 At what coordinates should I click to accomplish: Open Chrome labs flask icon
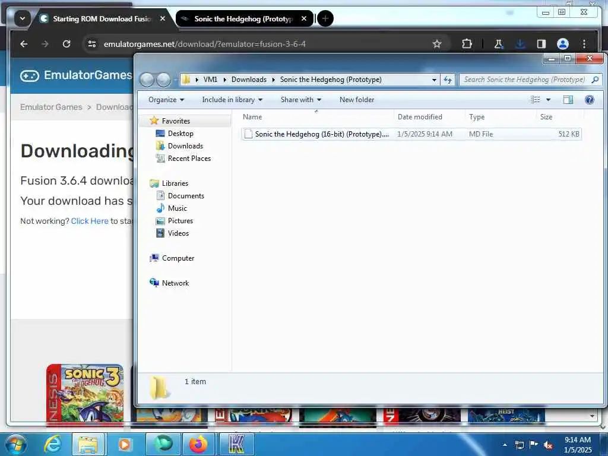coord(499,44)
